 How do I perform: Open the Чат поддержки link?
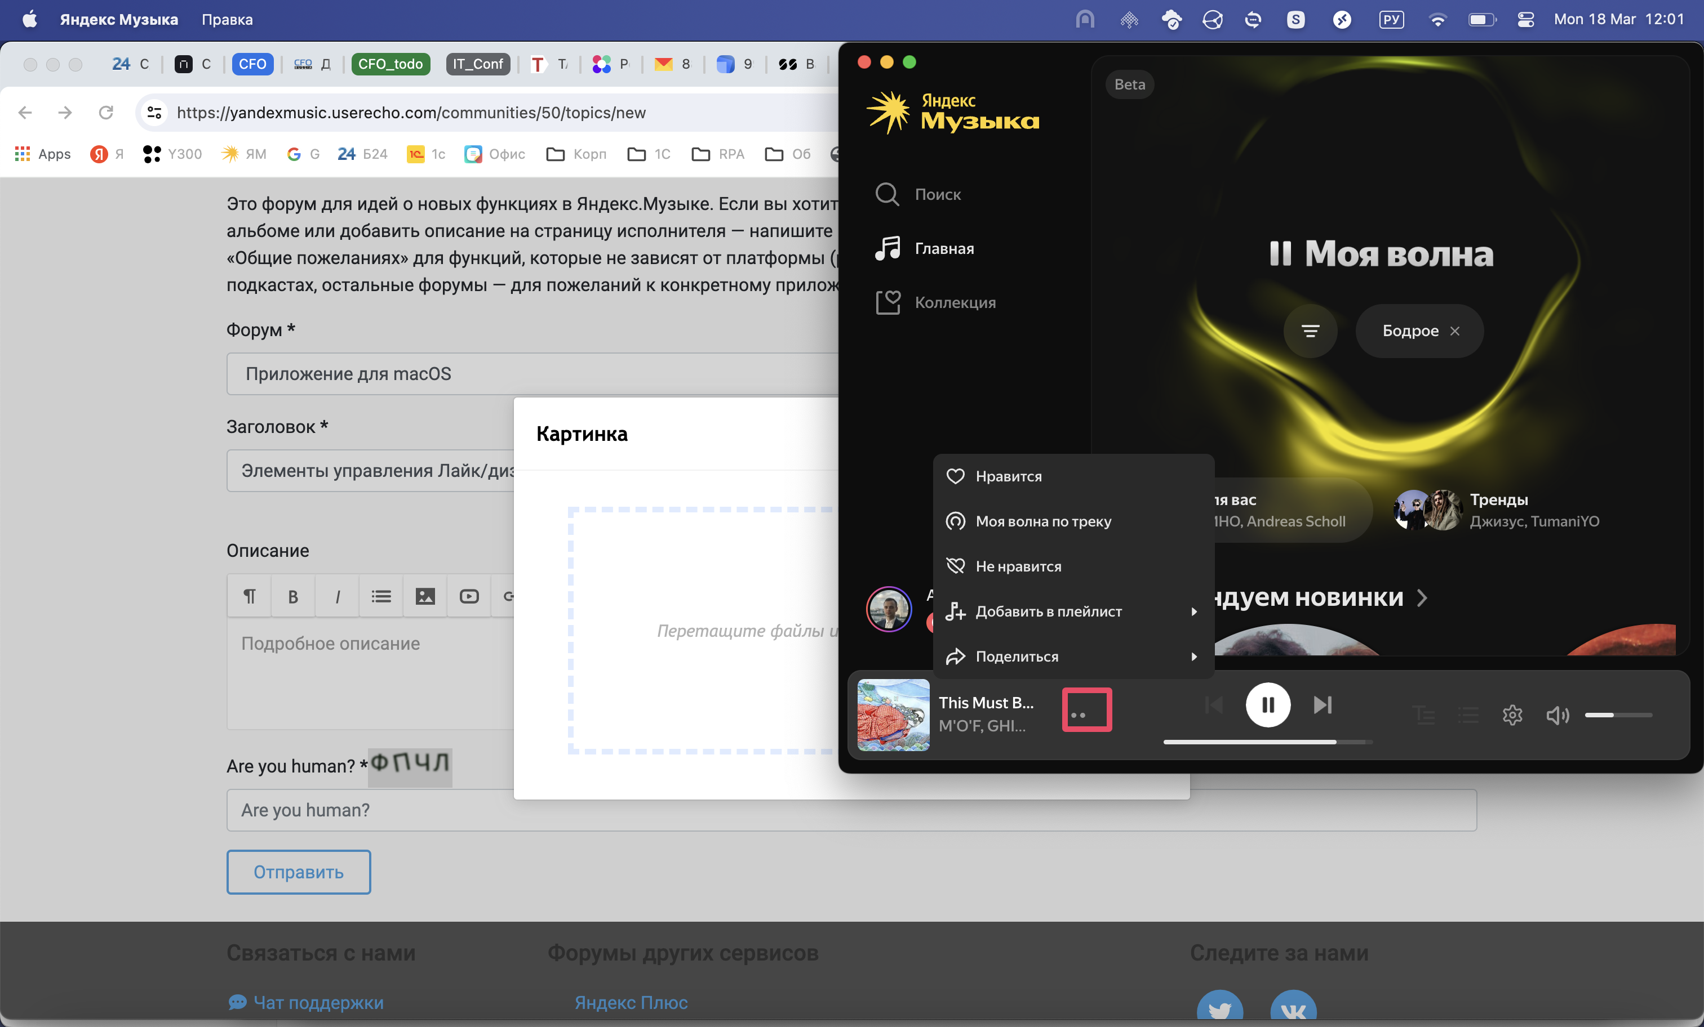[x=305, y=1002]
